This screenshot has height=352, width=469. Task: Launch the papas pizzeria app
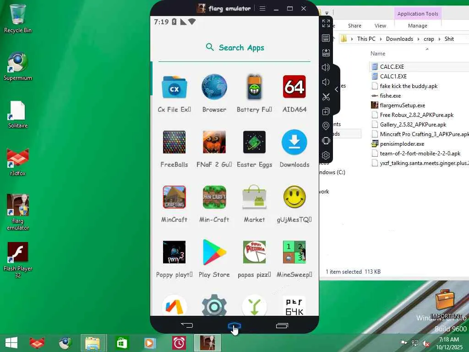(254, 253)
